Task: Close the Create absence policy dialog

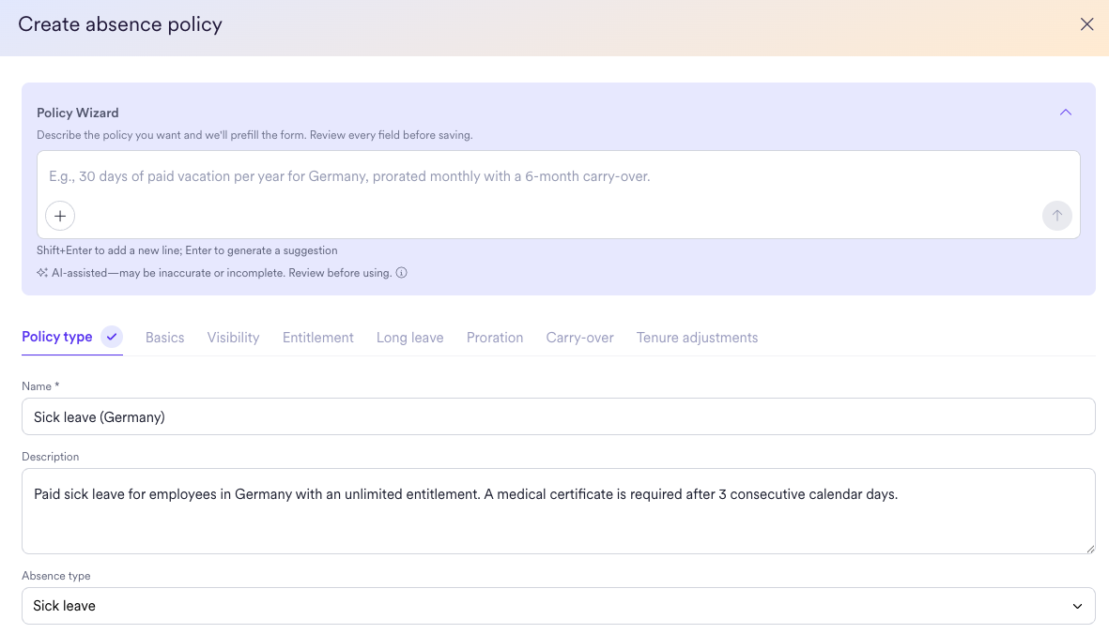Action: [x=1086, y=24]
